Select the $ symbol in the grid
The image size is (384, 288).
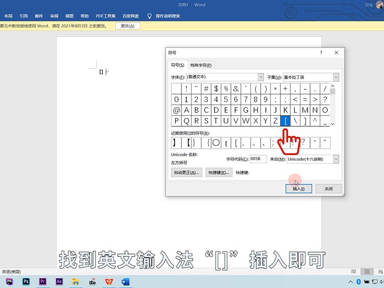point(216,89)
